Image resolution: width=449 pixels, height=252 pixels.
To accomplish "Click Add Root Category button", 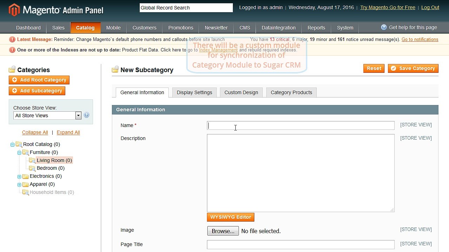I will pos(39,80).
